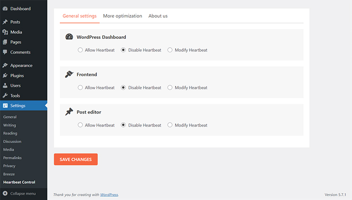Switch to the More optimization tab
Image resolution: width=352 pixels, height=200 pixels.
click(122, 16)
